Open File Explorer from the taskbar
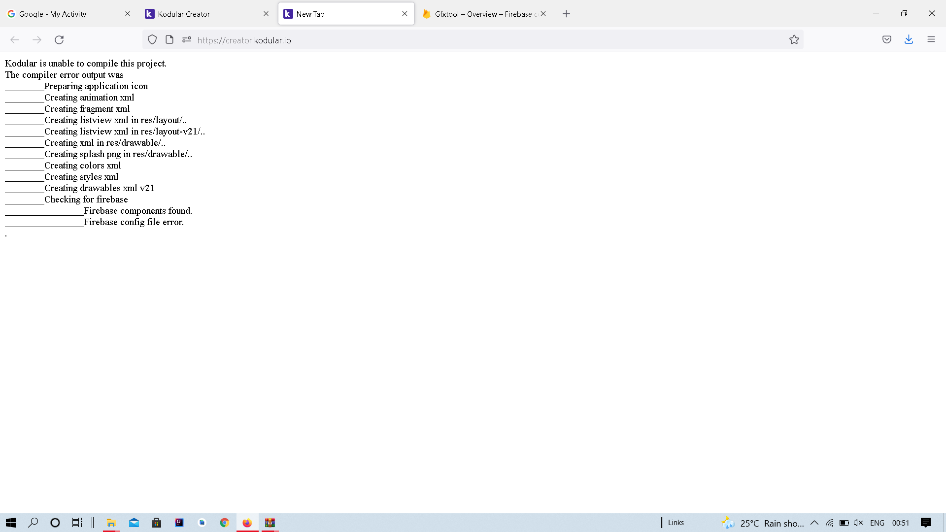 pyautogui.click(x=111, y=523)
